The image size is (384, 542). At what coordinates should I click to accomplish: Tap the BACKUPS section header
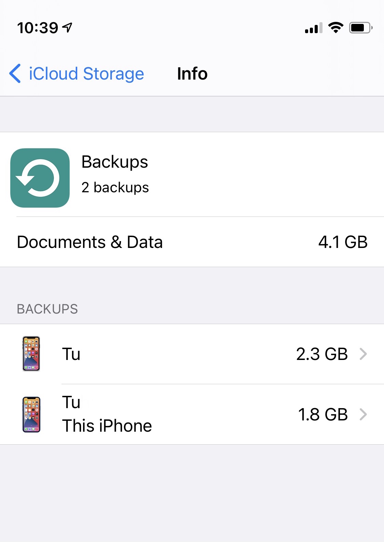point(47,309)
